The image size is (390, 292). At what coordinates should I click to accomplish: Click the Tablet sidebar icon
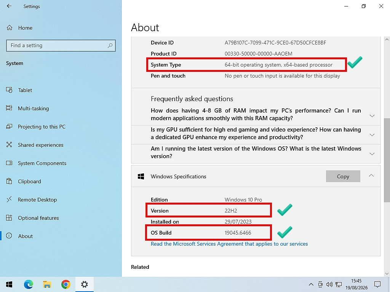point(9,90)
